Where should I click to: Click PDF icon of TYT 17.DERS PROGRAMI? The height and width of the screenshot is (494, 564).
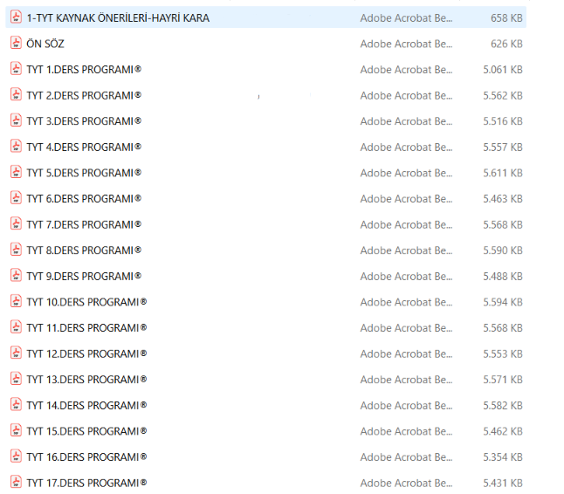pos(16,482)
